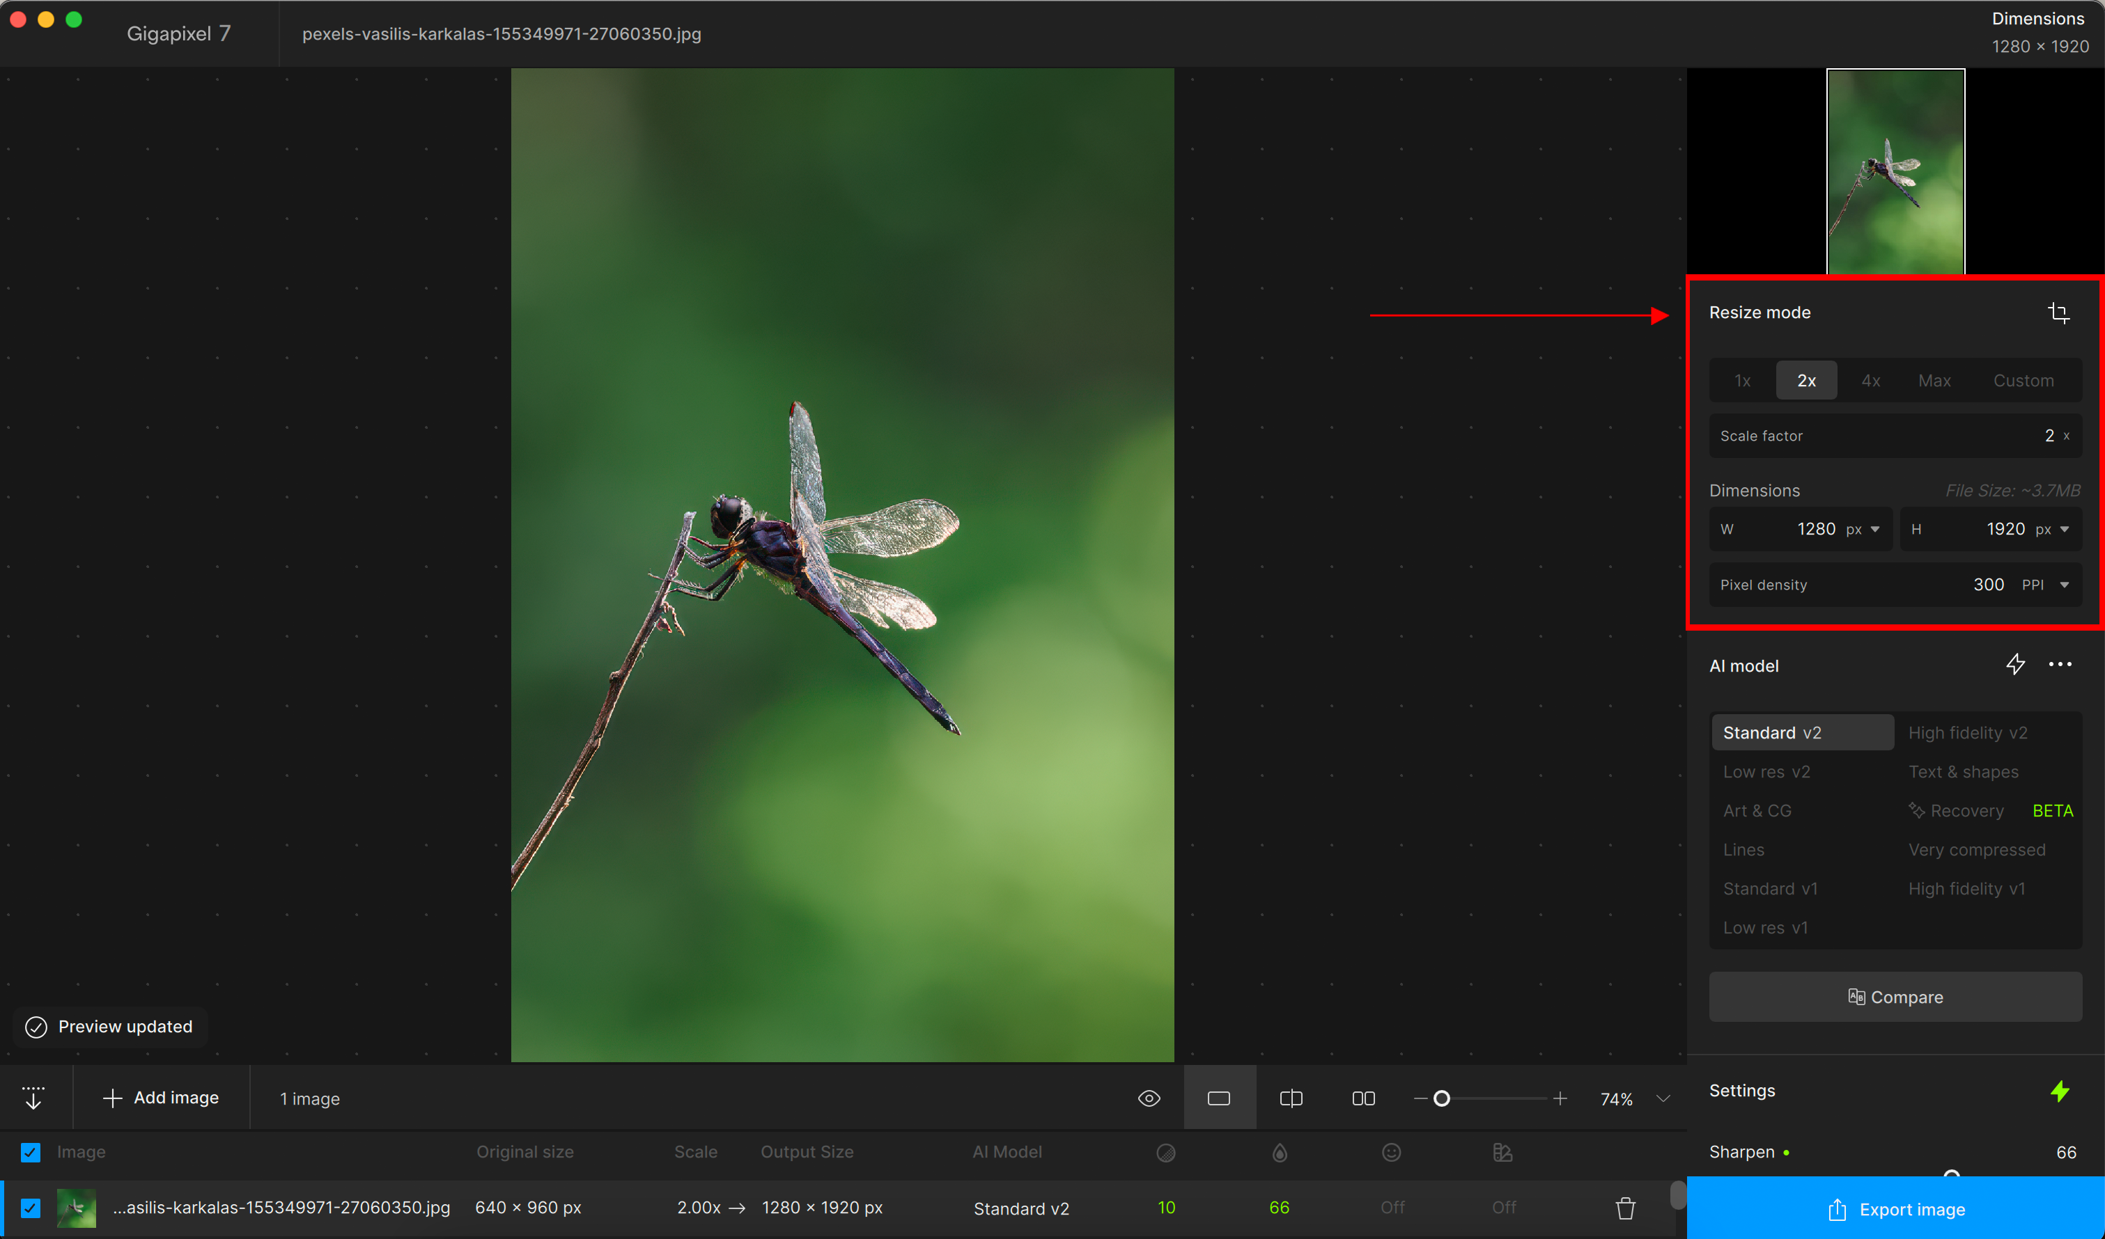
Task: Click the zoom out minus icon
Action: (1421, 1098)
